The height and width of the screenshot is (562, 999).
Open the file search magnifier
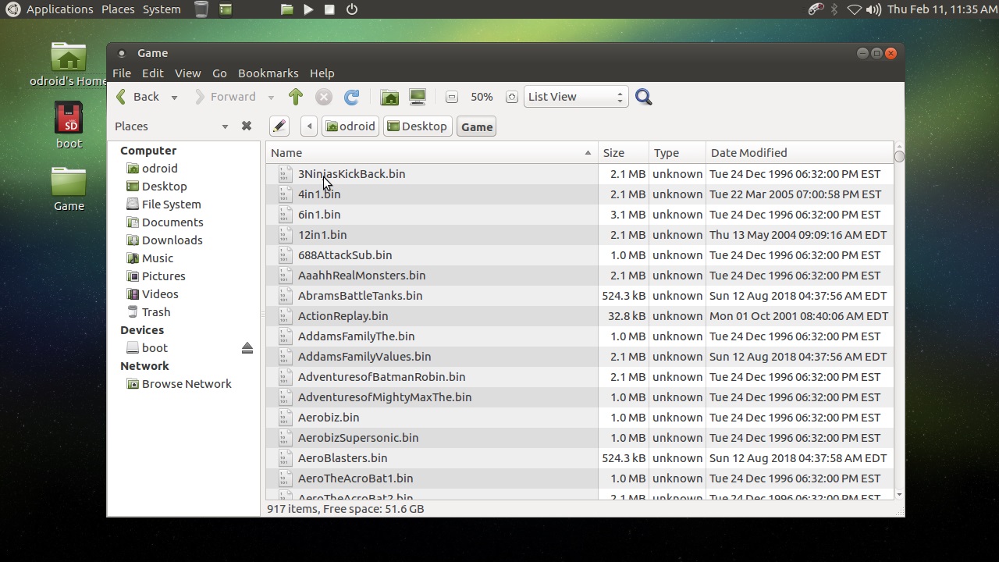coord(643,97)
